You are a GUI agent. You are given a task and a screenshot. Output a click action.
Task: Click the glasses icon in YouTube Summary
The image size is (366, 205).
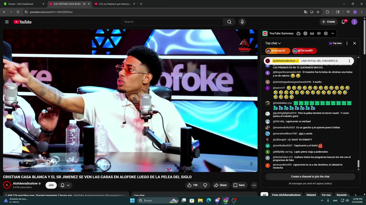312,33
